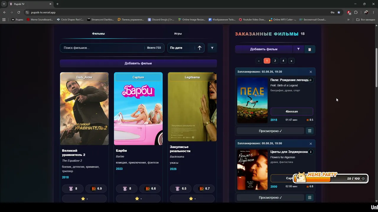Open the Online MP3 Cutter bookmark
Viewport: 378px width, 212px height.
tap(283, 20)
